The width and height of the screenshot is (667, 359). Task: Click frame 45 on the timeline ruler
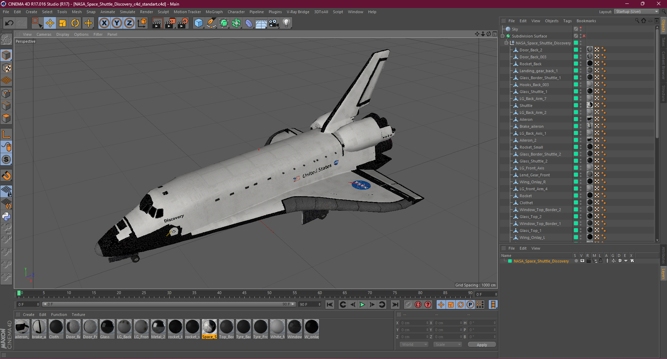pos(244,293)
